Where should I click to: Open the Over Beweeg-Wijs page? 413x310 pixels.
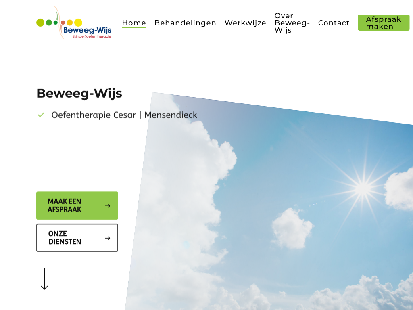(292, 23)
